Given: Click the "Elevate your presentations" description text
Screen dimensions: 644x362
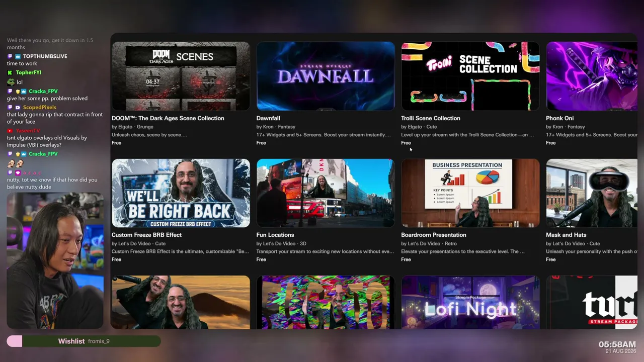Looking at the screenshot, I should pos(463,251).
